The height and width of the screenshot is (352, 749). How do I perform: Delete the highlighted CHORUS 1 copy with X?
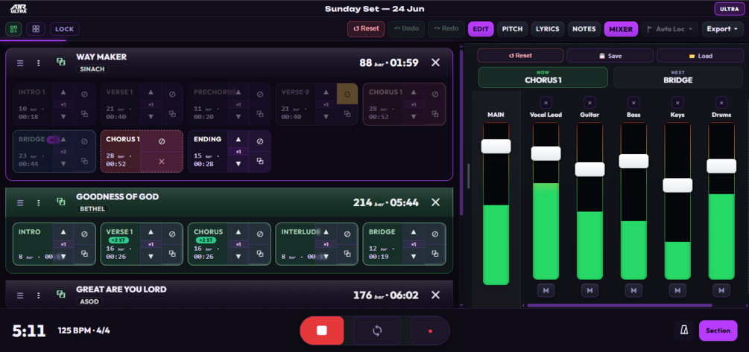point(162,161)
